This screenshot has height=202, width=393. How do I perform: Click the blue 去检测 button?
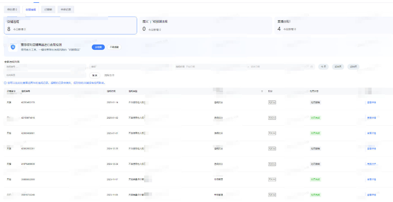(98, 47)
